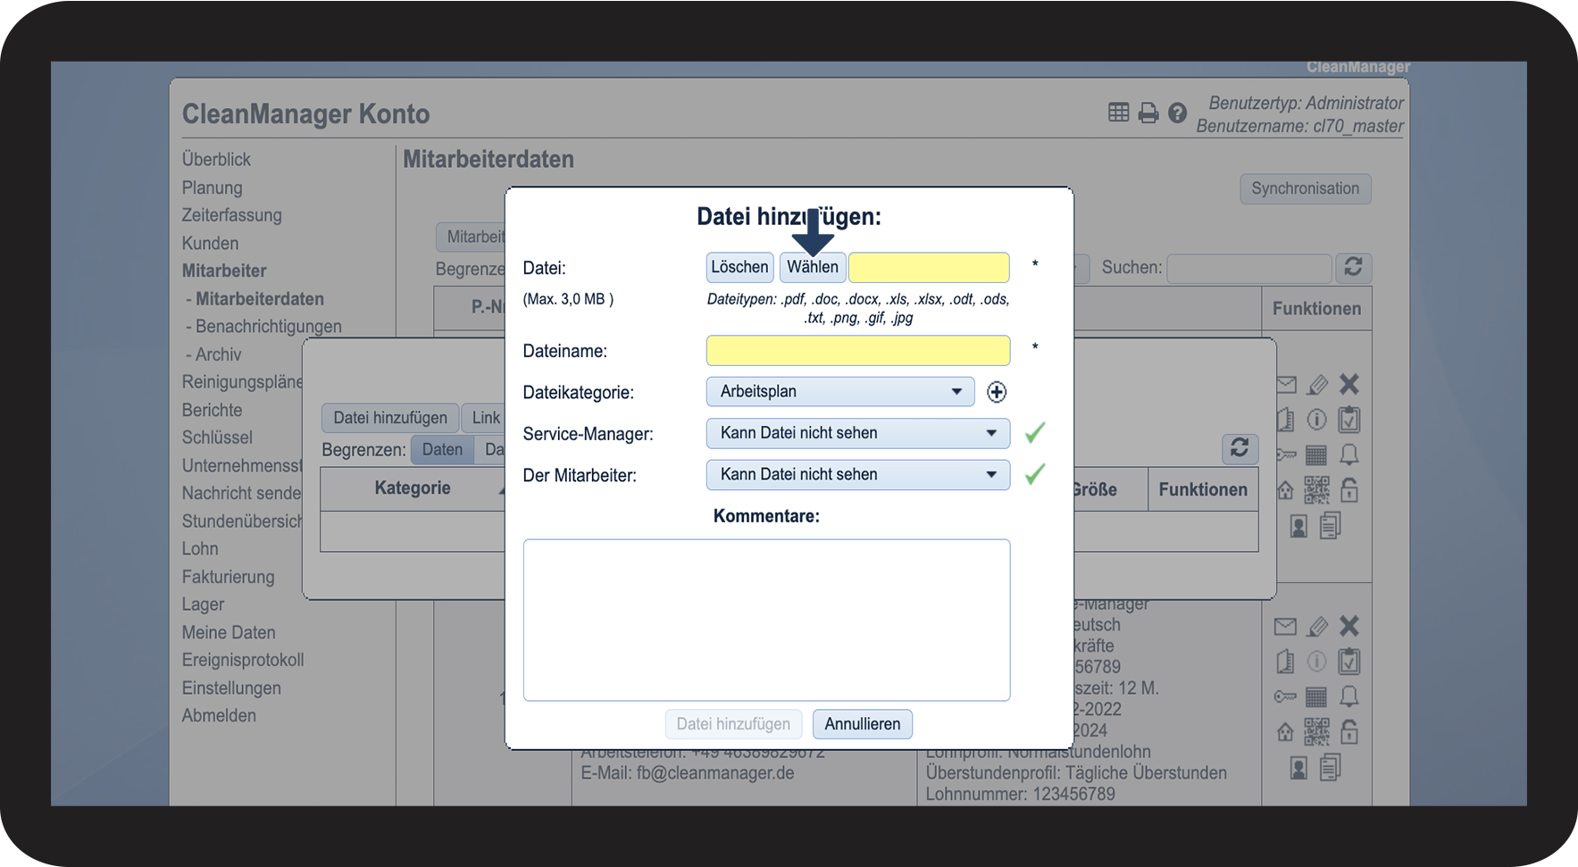The width and height of the screenshot is (1578, 867).
Task: Click QR code in fb@cleanmanager.de employee row
Action: tap(1316, 731)
